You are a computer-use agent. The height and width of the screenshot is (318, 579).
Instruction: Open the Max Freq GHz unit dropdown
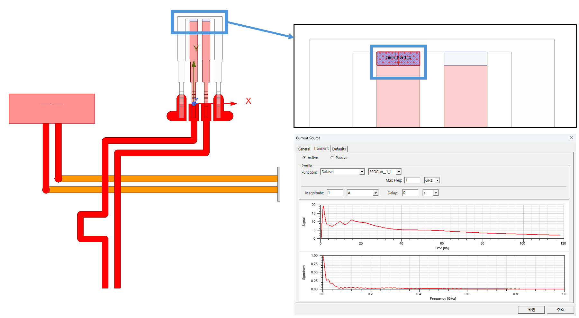(437, 181)
